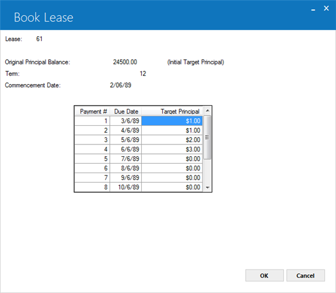This screenshot has width=336, height=293.
Task: Click the Cancel button
Action: click(x=306, y=275)
